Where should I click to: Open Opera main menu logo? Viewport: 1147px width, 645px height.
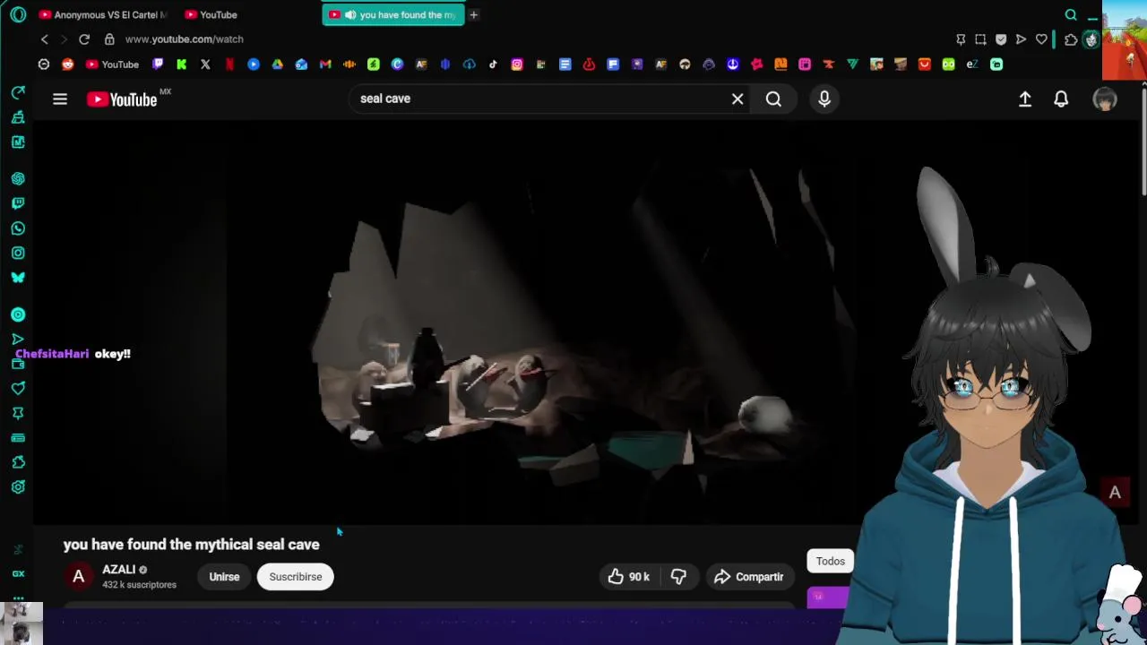18,14
